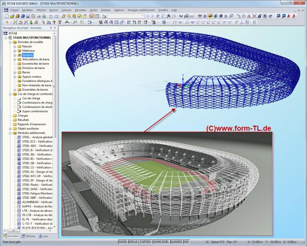Click the highlighted render view icon
307x246 pixels.
point(210,16)
